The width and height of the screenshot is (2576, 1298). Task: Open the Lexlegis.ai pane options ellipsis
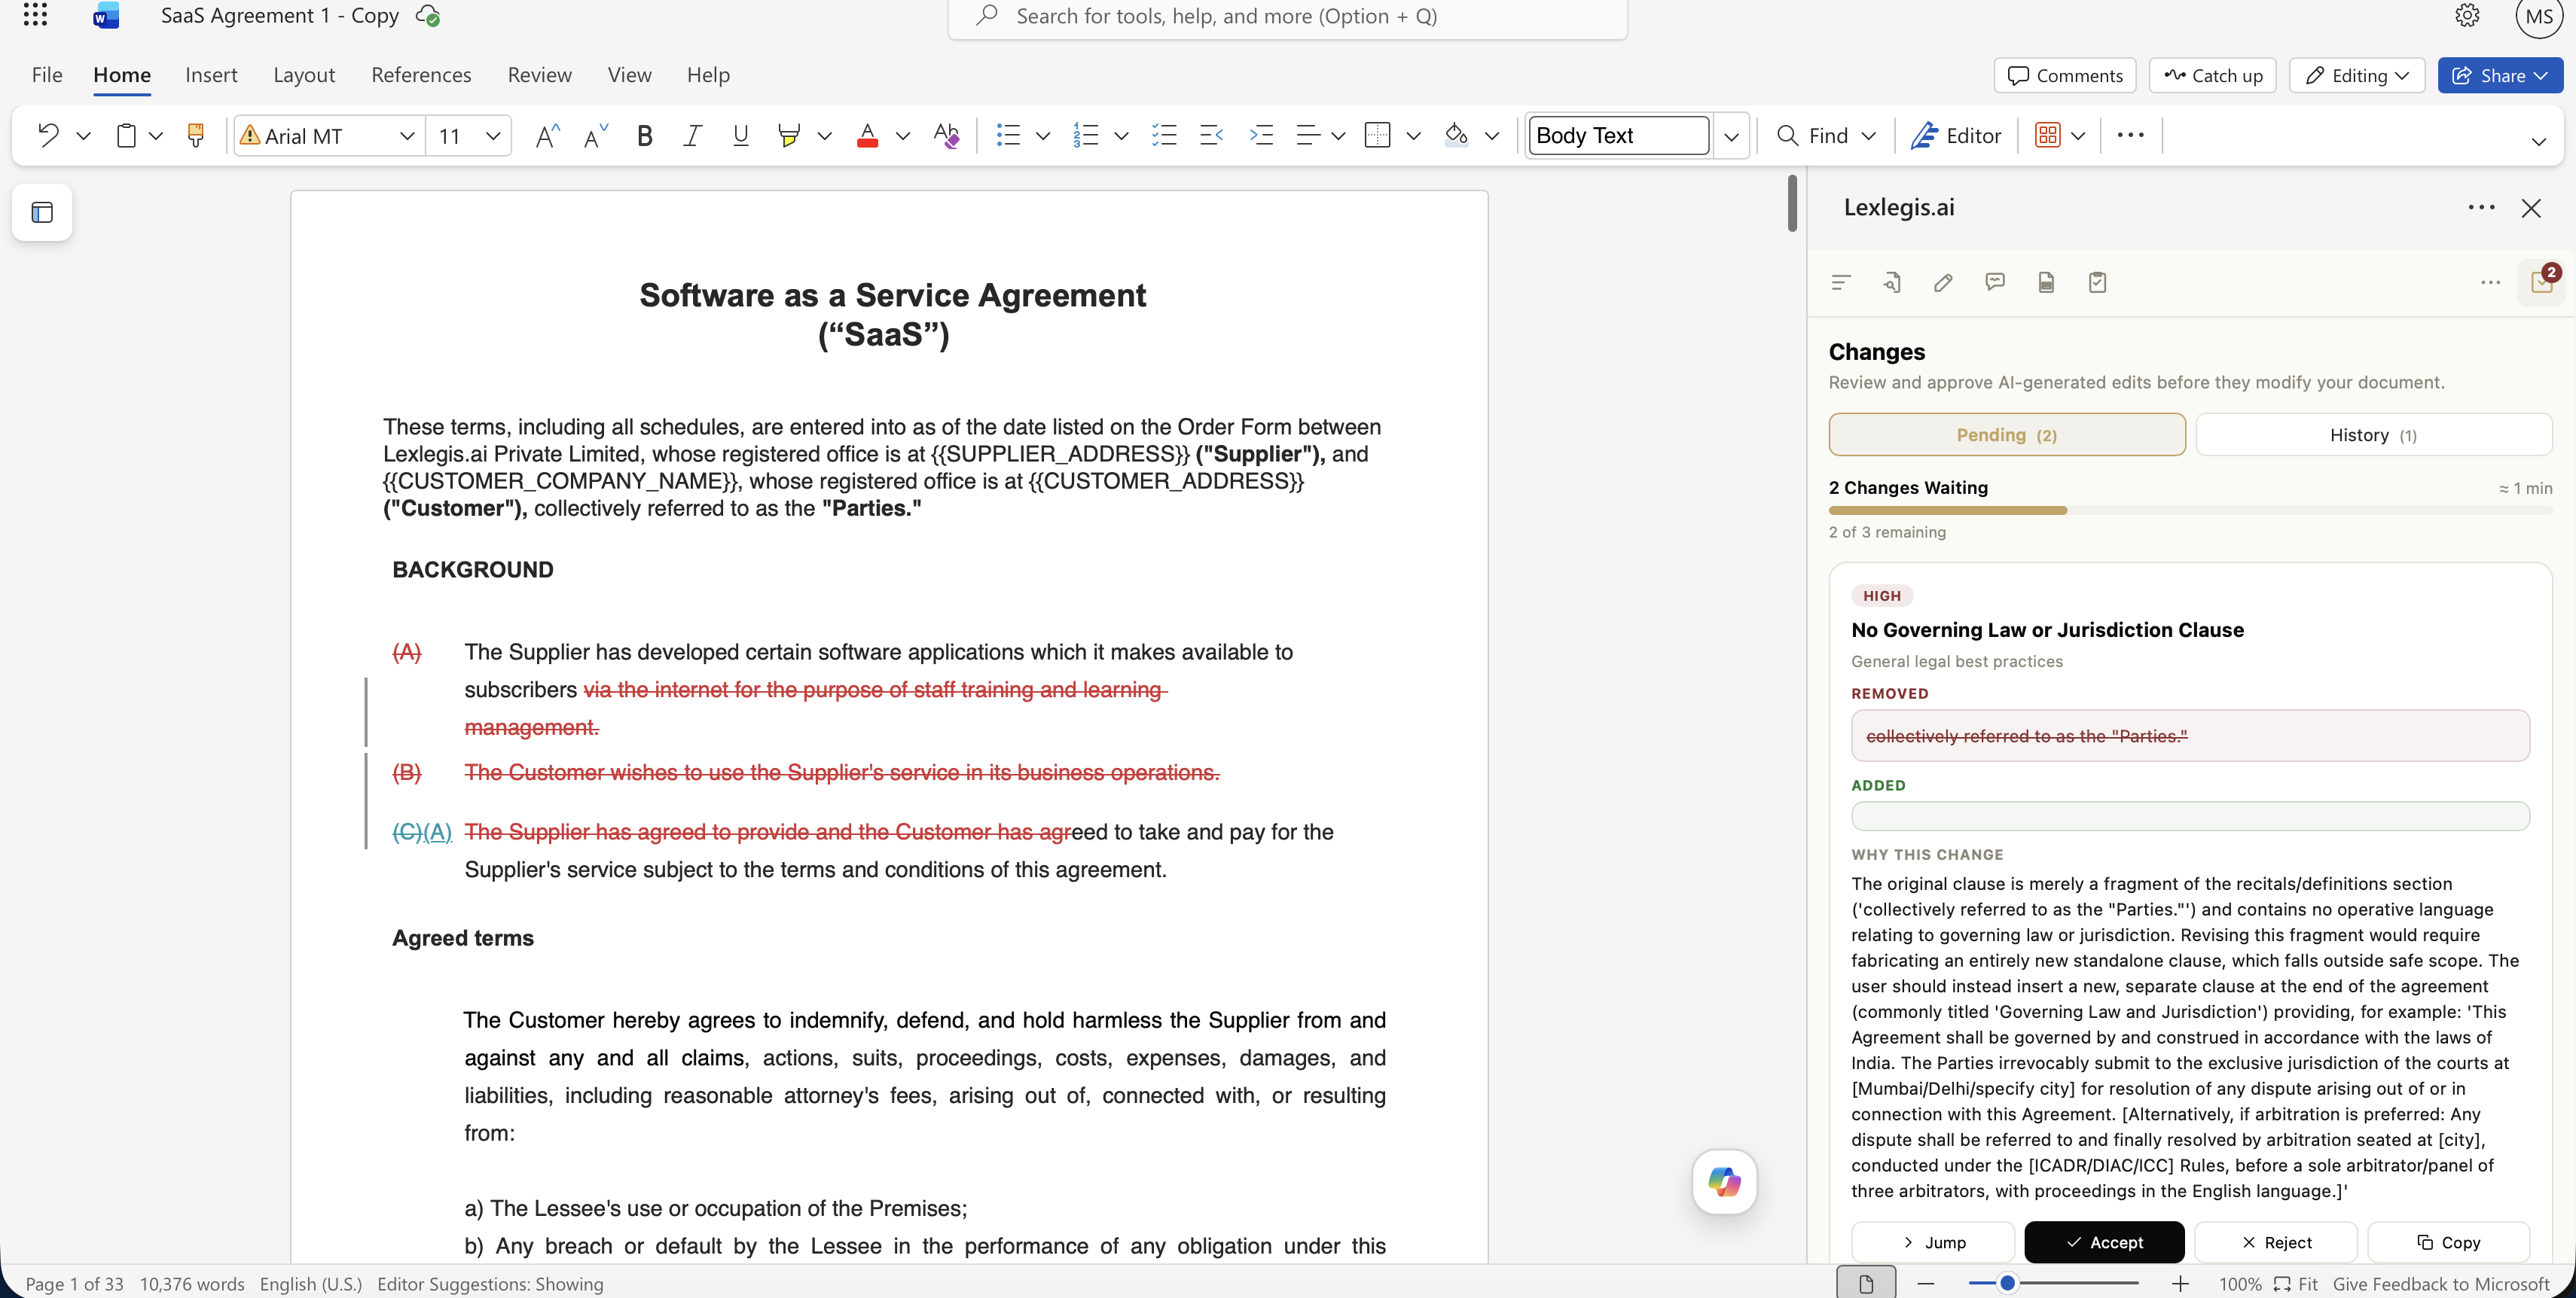2481,207
